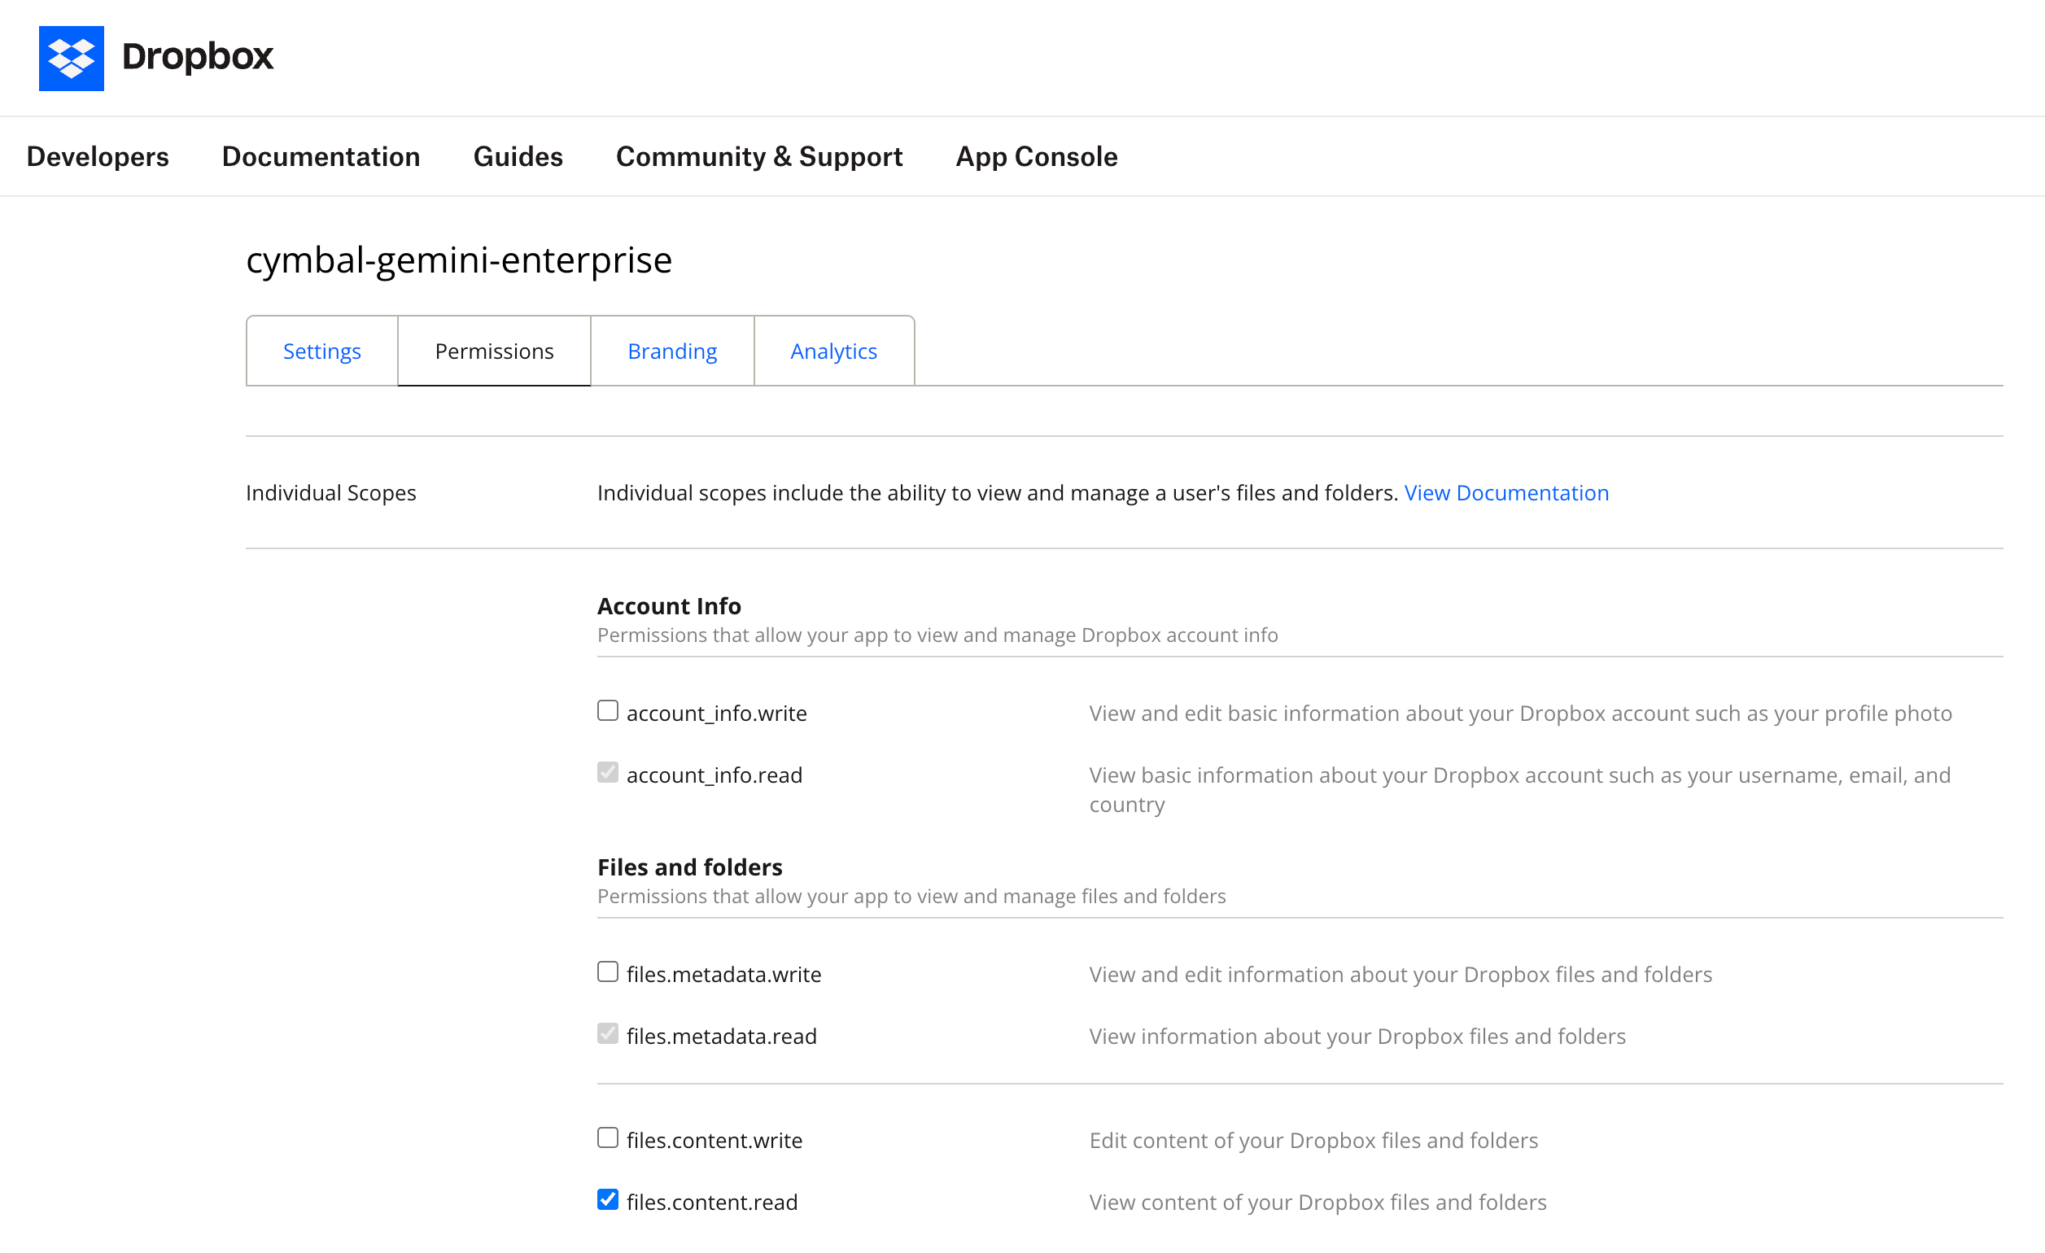This screenshot has width=2045, height=1253.
Task: Navigate to Community & Support
Action: tap(759, 156)
